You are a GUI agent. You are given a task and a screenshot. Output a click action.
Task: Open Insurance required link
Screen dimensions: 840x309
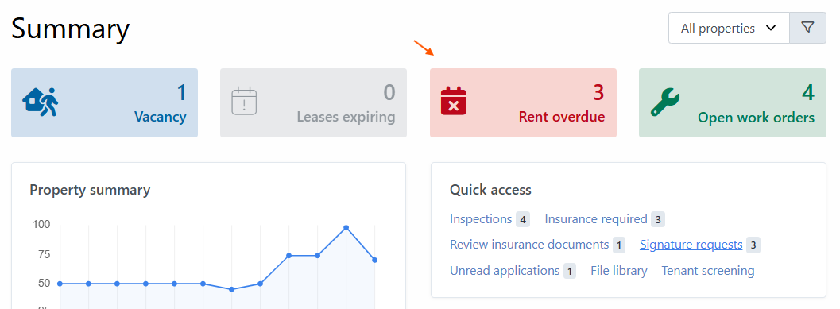(x=596, y=219)
